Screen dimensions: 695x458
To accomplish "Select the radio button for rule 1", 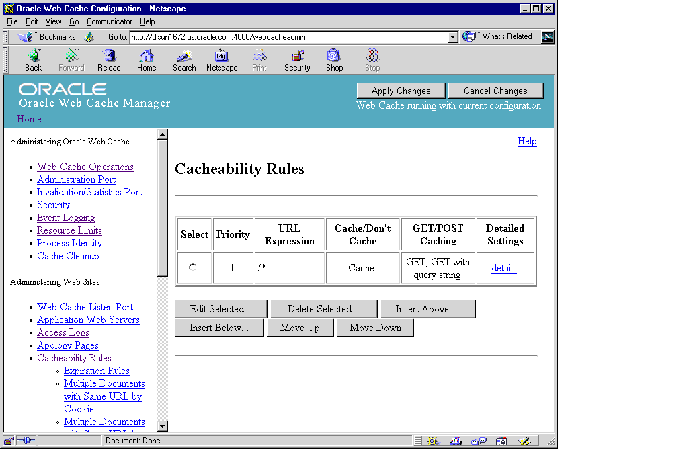I will pos(192,267).
